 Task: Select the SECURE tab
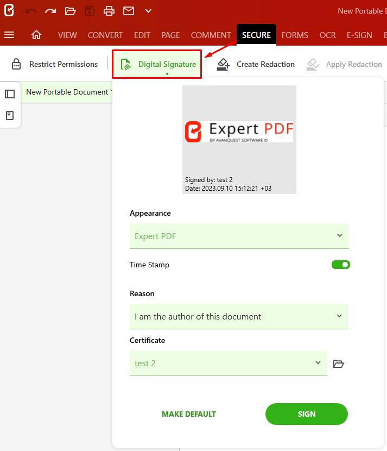256,35
